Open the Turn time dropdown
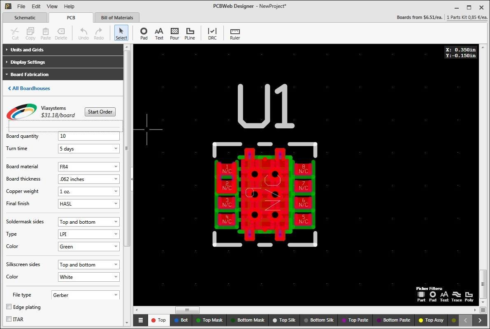 click(89, 149)
